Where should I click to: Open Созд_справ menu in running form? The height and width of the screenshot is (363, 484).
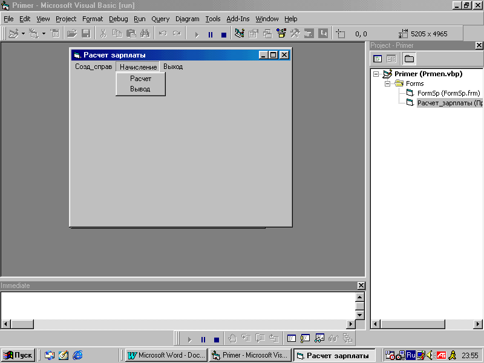pyautogui.click(x=94, y=67)
